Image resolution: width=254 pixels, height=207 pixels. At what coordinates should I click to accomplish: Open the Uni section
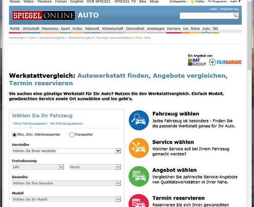[186, 29]
